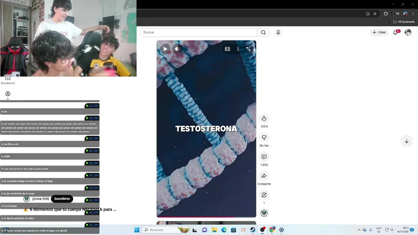This screenshot has width=418, height=235.
Task: Click the microphone tray icon
Action: (x=371, y=230)
